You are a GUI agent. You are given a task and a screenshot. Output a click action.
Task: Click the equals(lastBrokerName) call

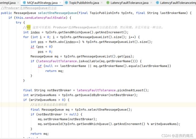pos(149,66)
